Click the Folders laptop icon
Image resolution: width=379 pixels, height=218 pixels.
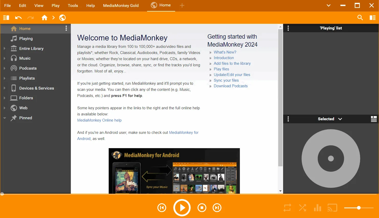[14, 98]
